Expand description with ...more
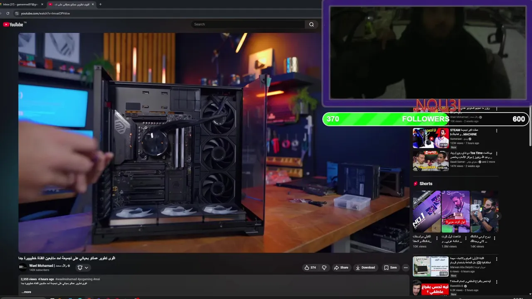The height and width of the screenshot is (299, 532). pyautogui.click(x=26, y=292)
